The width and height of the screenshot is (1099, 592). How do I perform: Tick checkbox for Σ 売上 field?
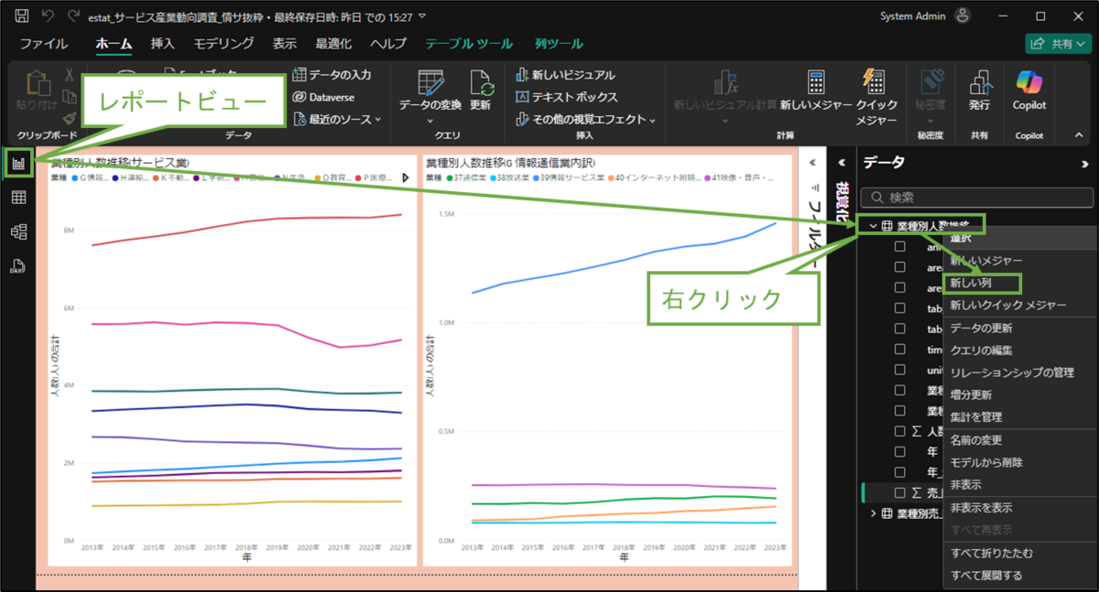900,492
